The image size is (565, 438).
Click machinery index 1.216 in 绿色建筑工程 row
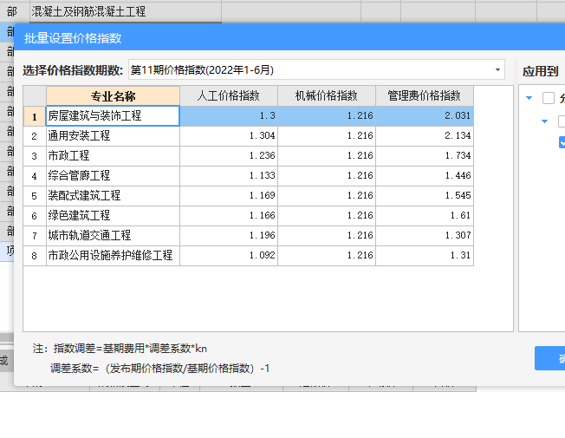(327, 216)
